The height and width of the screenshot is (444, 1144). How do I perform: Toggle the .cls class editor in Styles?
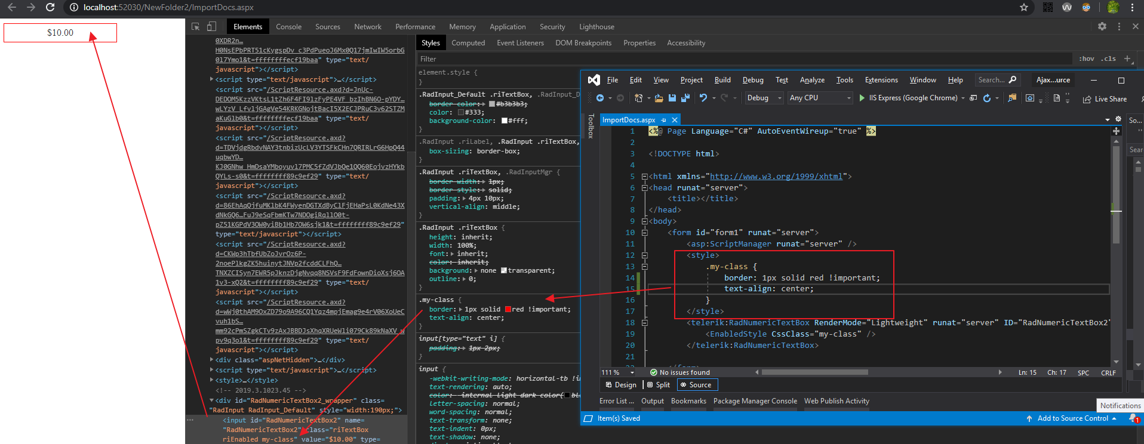(x=1109, y=58)
